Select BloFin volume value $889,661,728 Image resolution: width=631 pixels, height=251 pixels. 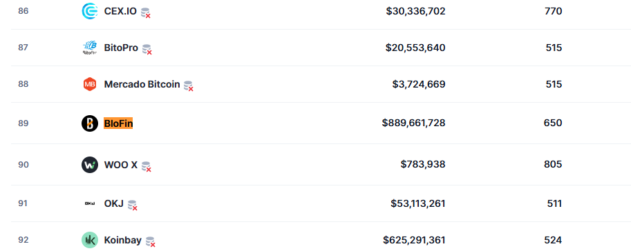click(414, 123)
